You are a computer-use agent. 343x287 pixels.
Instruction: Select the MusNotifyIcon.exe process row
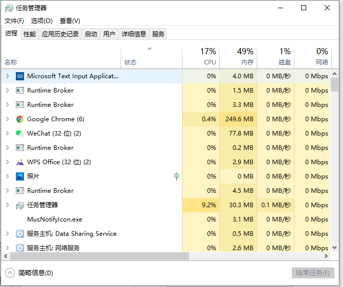tap(55, 219)
